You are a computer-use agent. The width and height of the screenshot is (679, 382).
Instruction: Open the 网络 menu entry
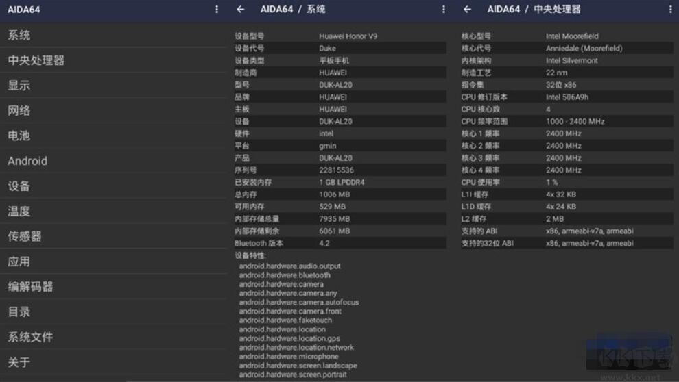[113, 110]
